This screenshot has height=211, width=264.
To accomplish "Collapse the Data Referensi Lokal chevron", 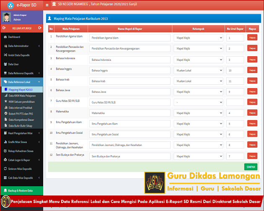I will (x=39, y=82).
